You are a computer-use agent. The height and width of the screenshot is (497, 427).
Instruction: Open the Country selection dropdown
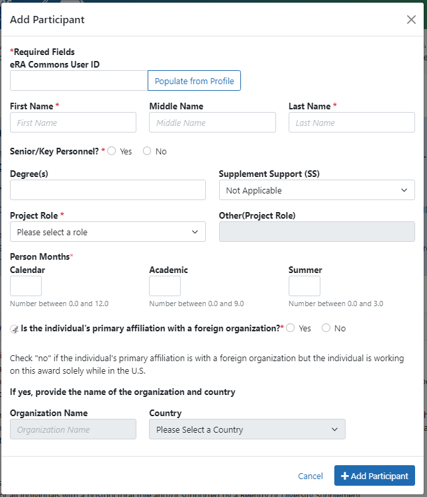[247, 429]
